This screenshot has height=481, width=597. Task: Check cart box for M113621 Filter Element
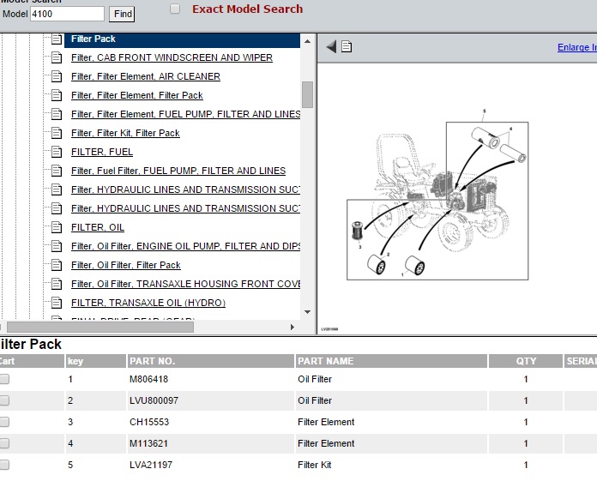(x=4, y=443)
